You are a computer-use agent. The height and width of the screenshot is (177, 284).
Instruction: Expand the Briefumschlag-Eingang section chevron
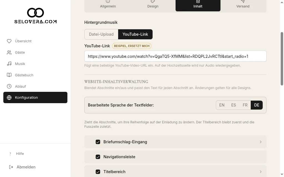point(261,142)
